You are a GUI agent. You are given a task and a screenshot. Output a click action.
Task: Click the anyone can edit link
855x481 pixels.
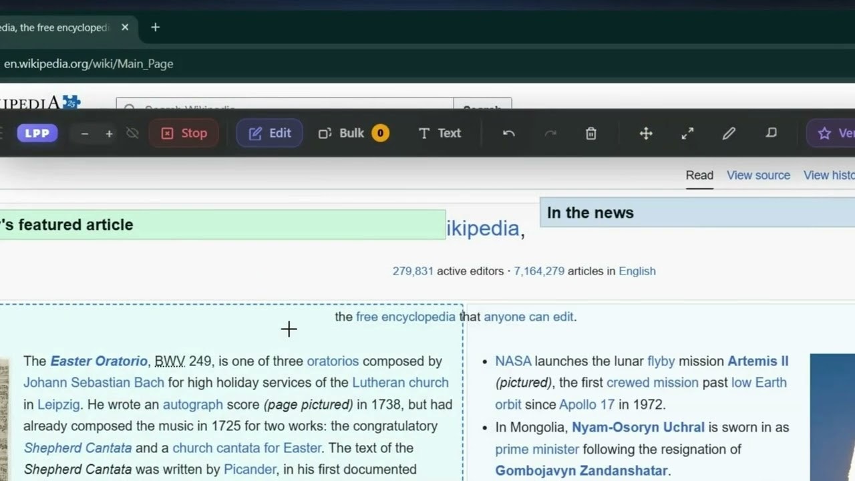click(528, 317)
